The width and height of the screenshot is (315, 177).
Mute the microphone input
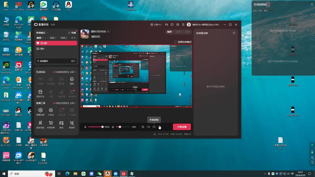pyautogui.click(x=85, y=127)
